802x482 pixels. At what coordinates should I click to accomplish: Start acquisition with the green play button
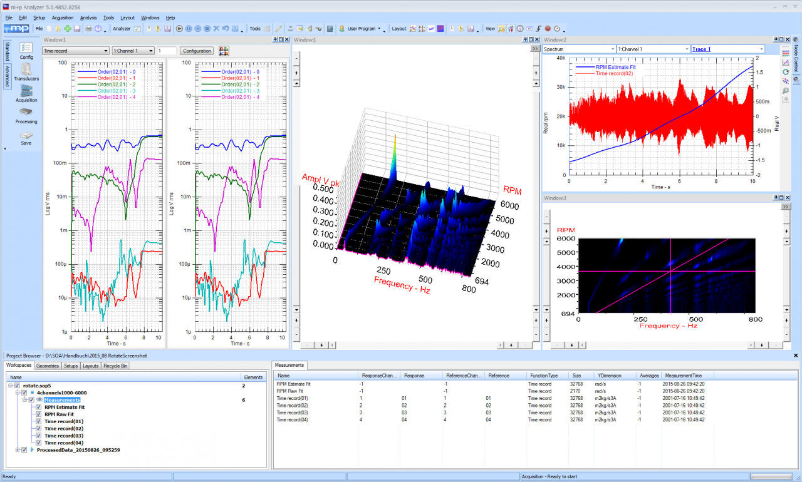pyautogui.click(x=180, y=28)
